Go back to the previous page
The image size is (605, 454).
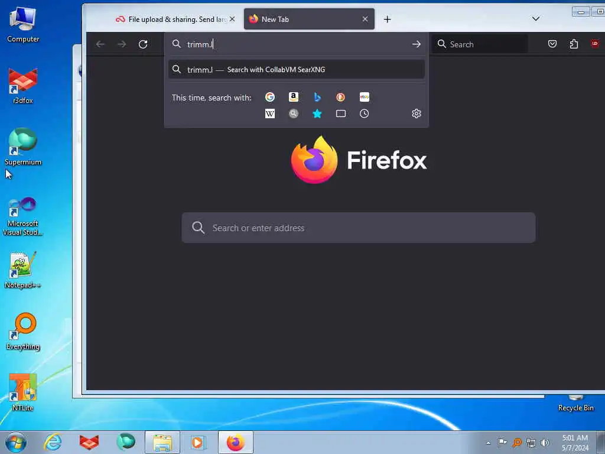[100, 44]
